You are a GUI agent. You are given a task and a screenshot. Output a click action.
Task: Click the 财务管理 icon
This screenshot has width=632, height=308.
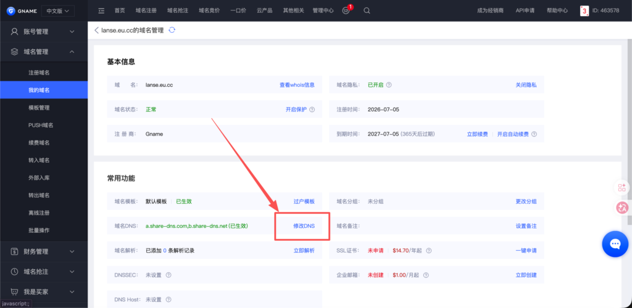(x=15, y=251)
